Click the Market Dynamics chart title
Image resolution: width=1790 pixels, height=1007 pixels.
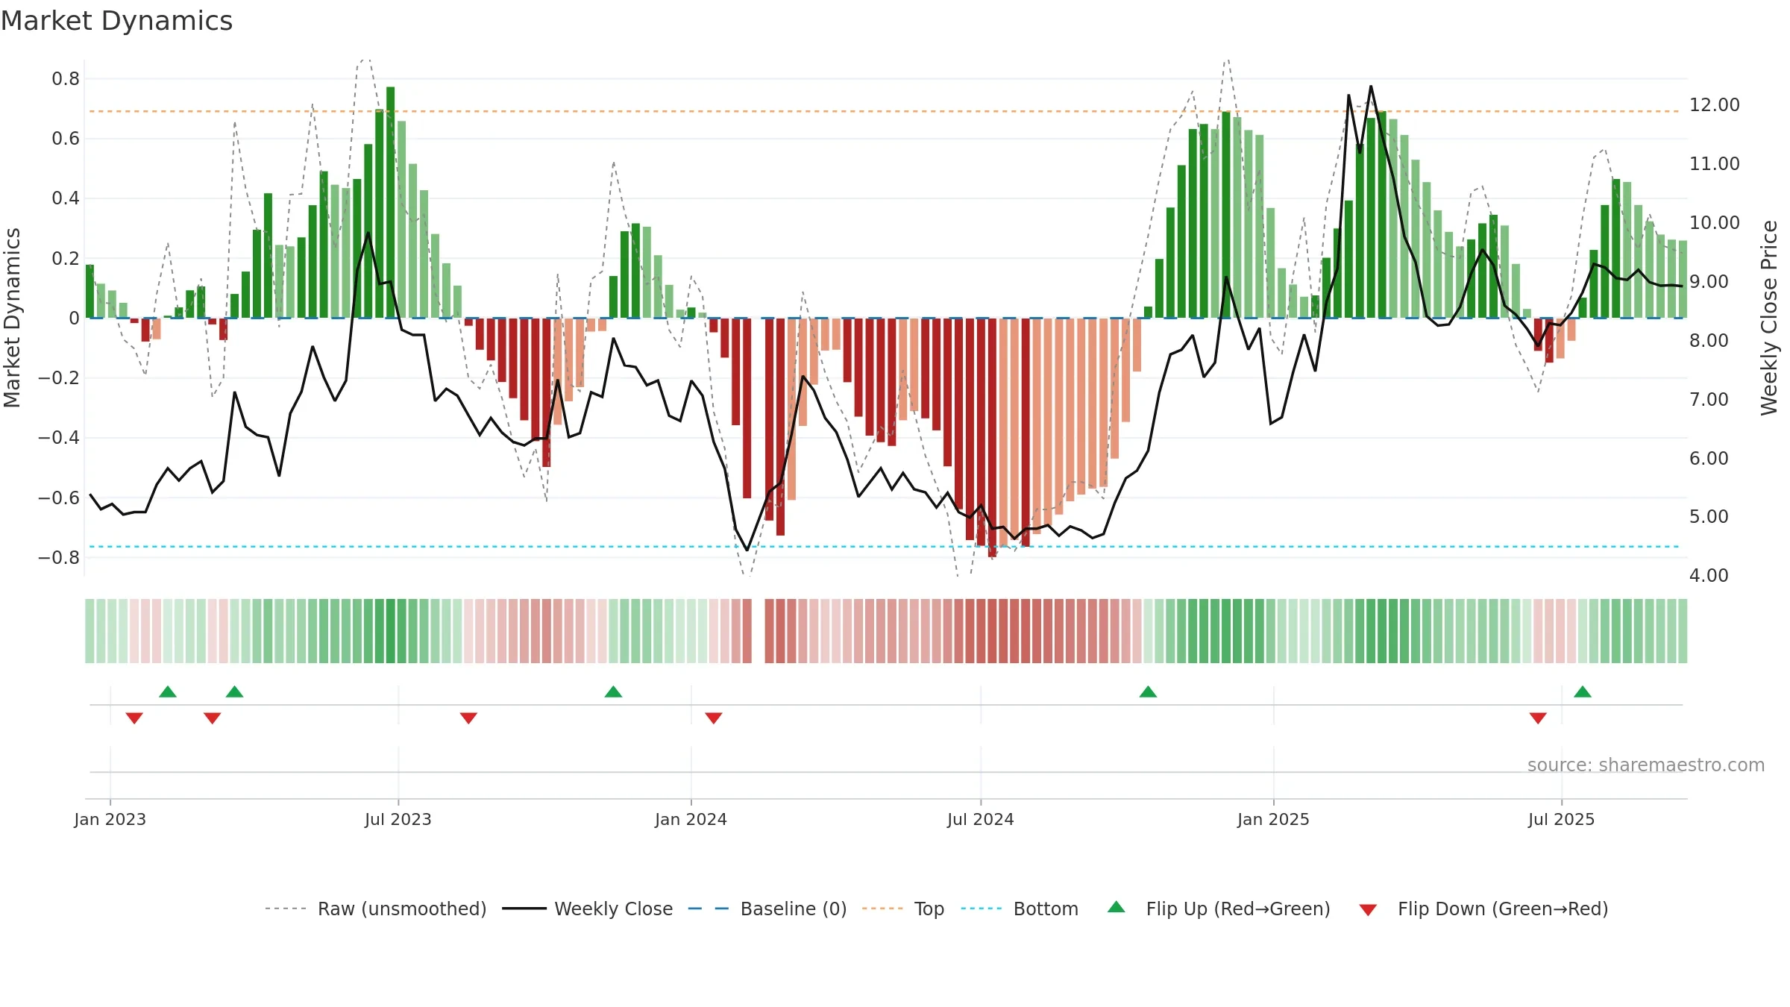[116, 21]
